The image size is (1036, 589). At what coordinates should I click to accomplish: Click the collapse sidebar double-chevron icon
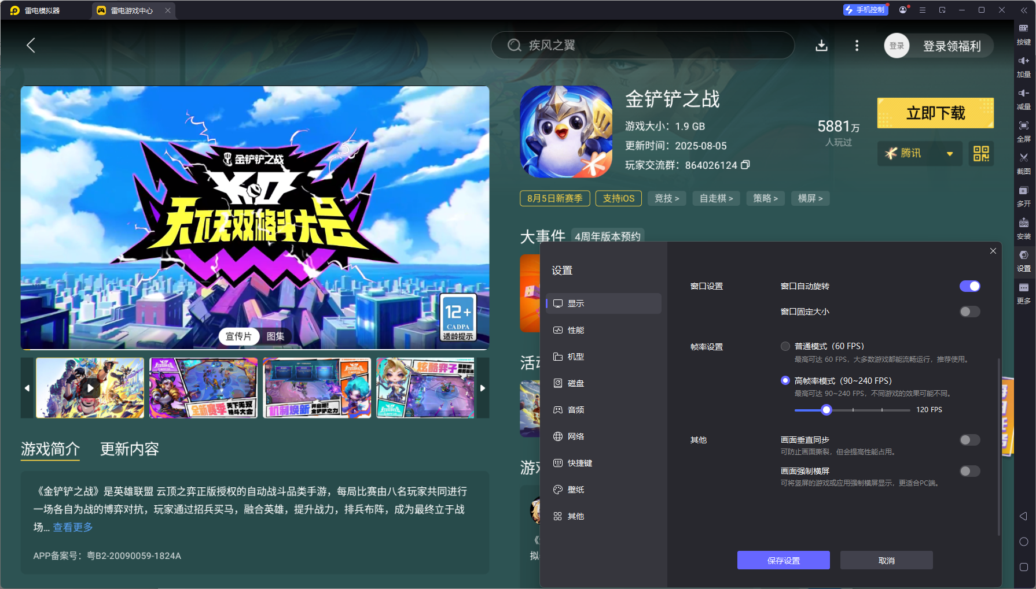(x=1023, y=10)
